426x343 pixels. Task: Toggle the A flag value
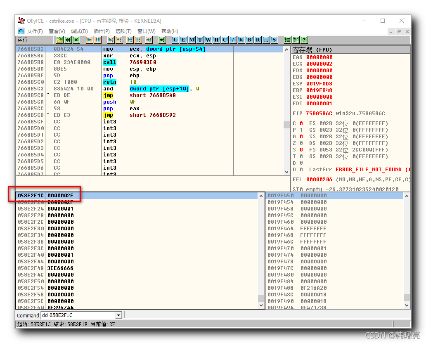[x=301, y=137]
